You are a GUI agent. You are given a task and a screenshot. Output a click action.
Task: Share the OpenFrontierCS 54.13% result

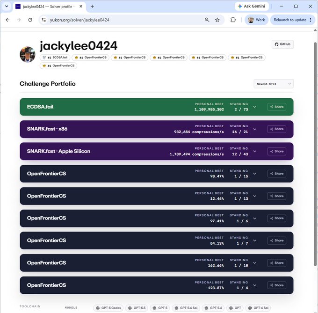click(277, 240)
